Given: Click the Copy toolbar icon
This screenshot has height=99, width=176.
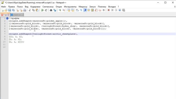Looking at the screenshot, I should (x=33, y=10).
